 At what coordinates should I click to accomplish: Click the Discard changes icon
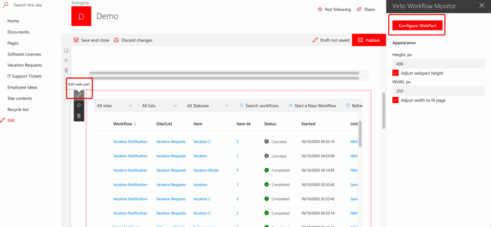pos(117,40)
